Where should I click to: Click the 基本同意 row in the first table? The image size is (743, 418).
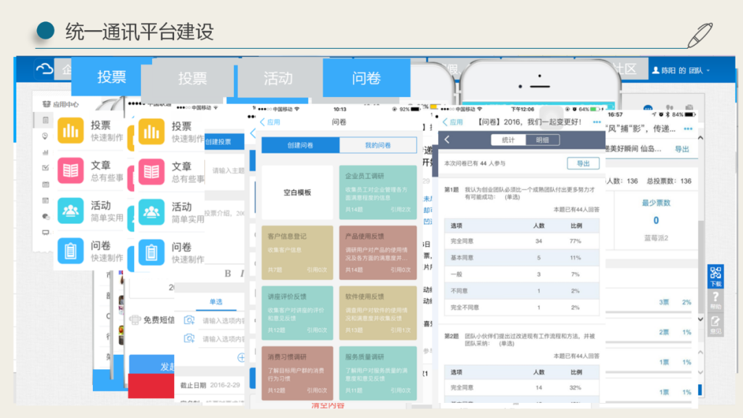pos(521,258)
